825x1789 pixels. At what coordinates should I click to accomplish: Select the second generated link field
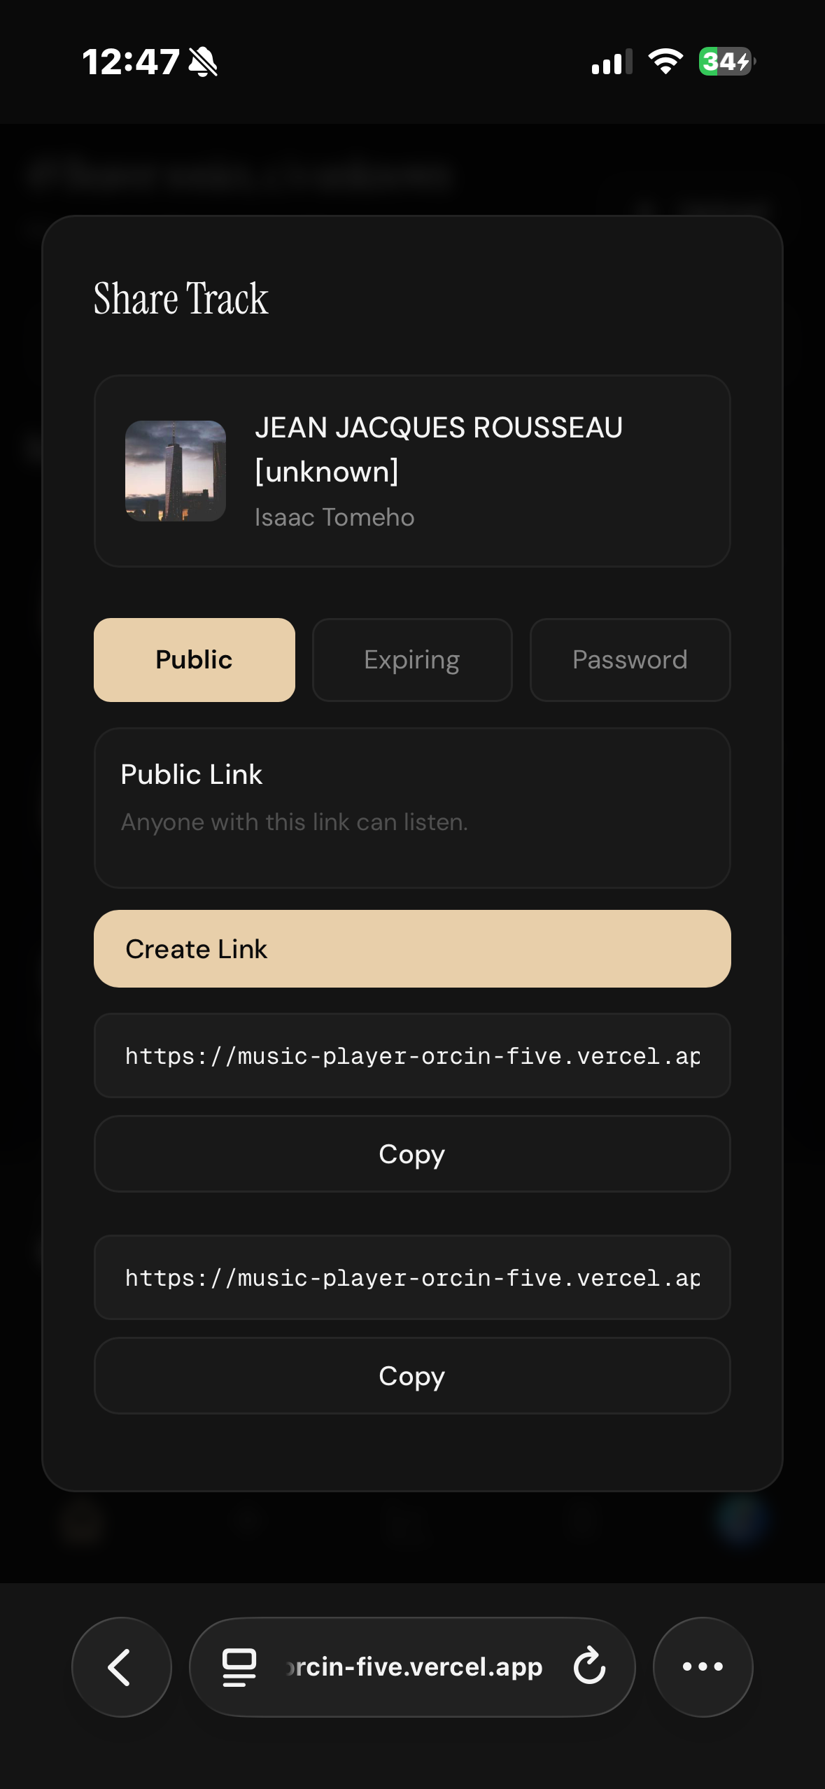pyautogui.click(x=412, y=1277)
